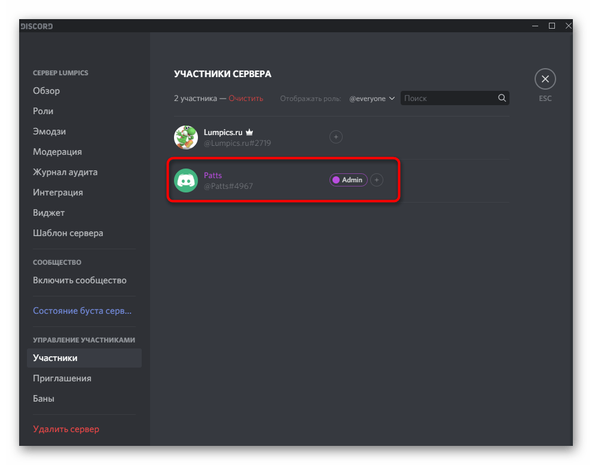592x465 pixels.
Task: Click the Поиск member search field
Action: [x=448, y=98]
